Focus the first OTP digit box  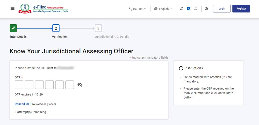(19, 85)
